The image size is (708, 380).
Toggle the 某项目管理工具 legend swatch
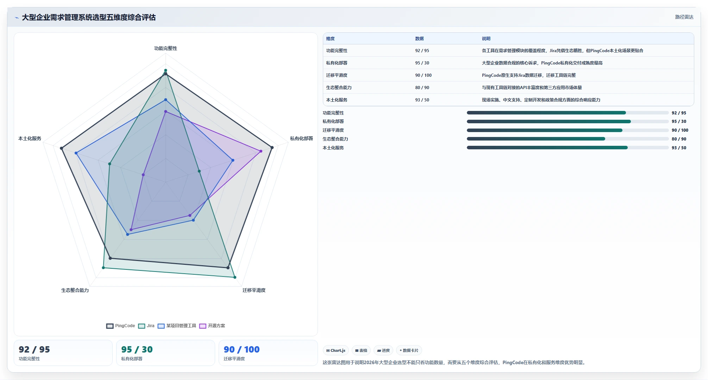[161, 326]
